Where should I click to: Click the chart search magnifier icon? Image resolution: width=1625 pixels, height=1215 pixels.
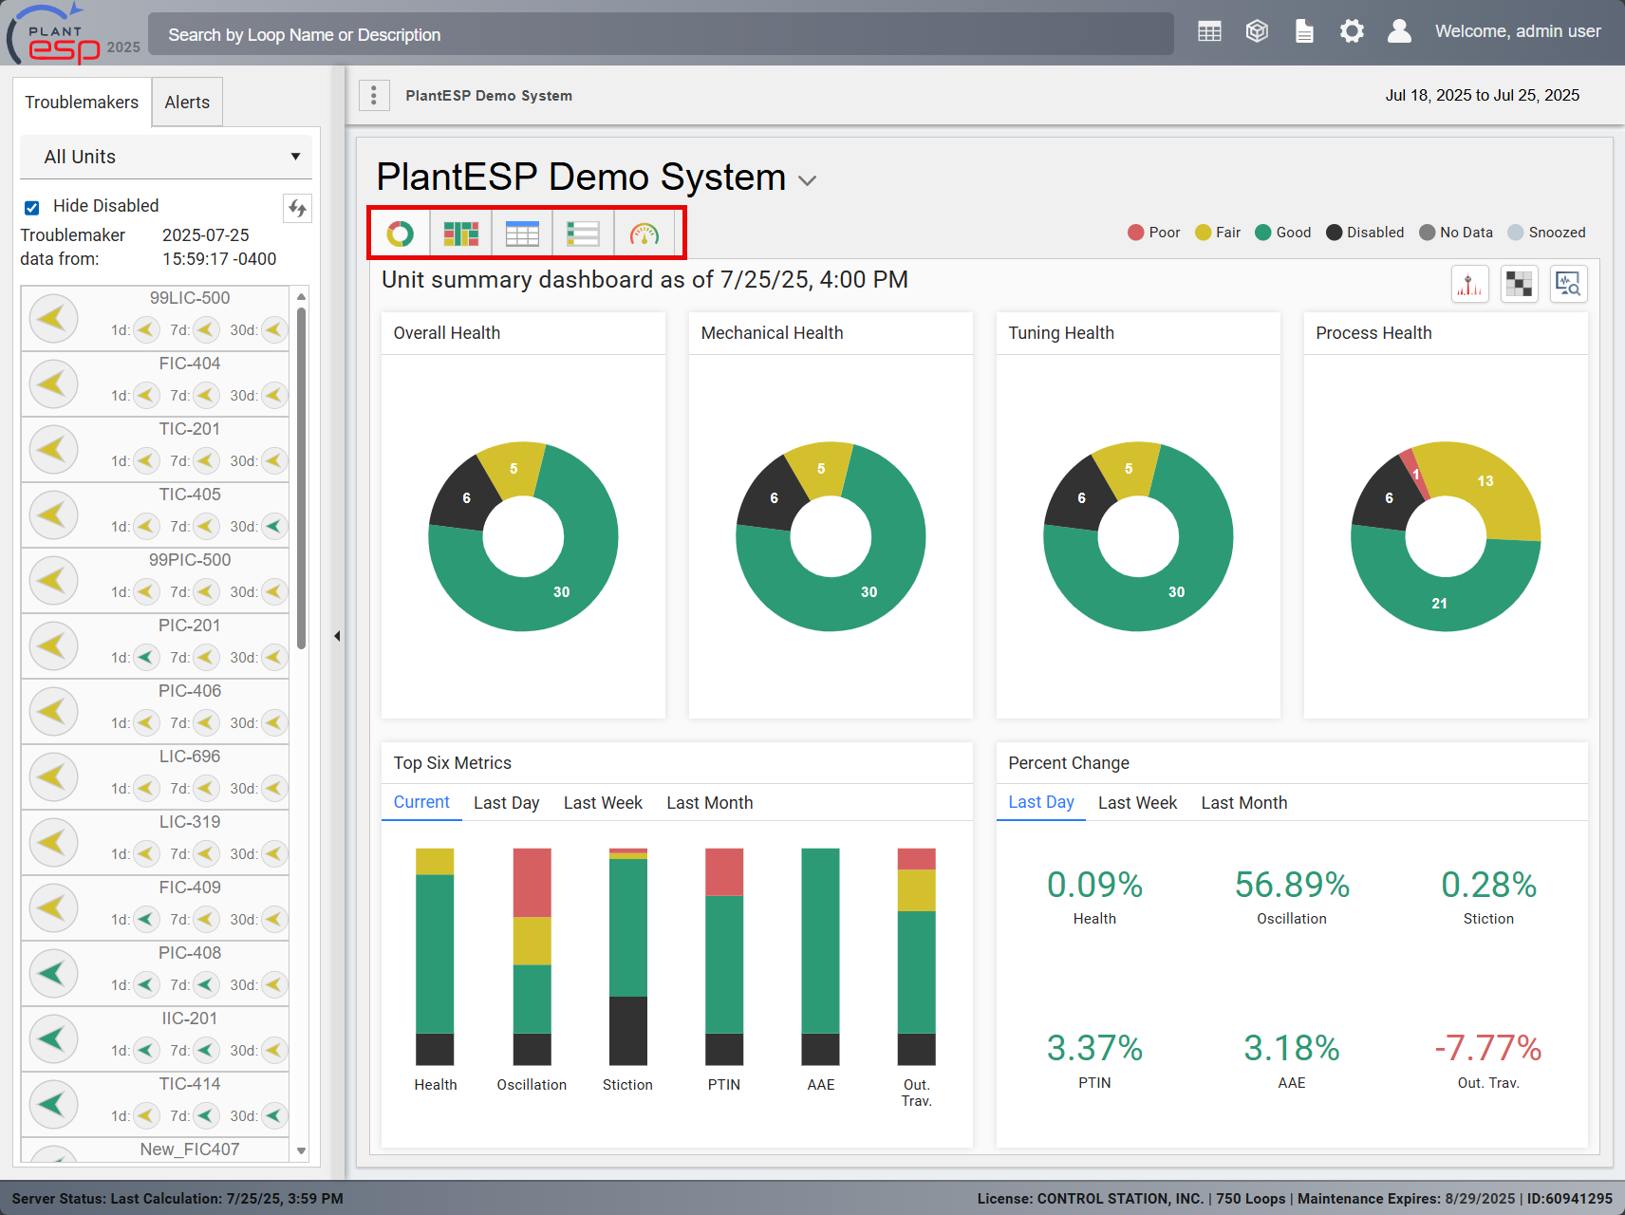pos(1568,284)
